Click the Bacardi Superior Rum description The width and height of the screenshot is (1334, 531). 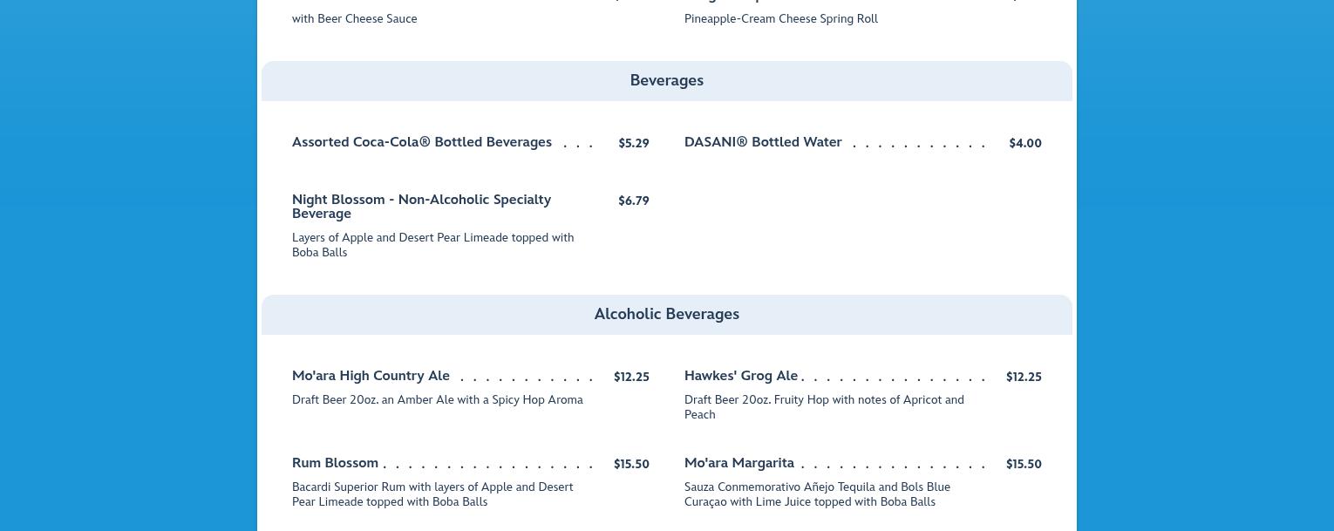coord(432,494)
